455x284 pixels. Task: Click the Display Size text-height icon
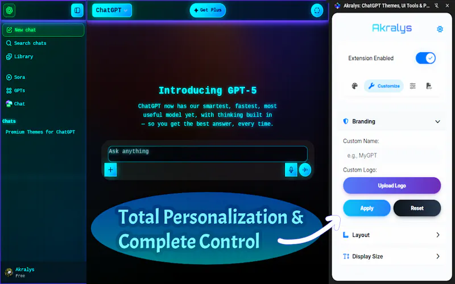[346, 257]
